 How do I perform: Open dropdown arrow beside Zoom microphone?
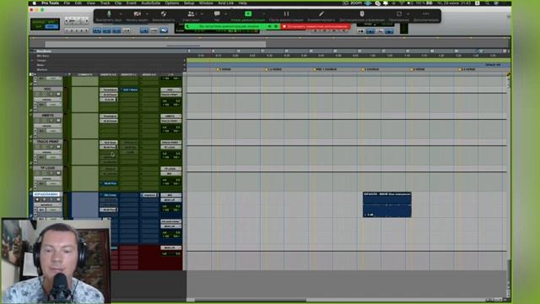pos(121,14)
